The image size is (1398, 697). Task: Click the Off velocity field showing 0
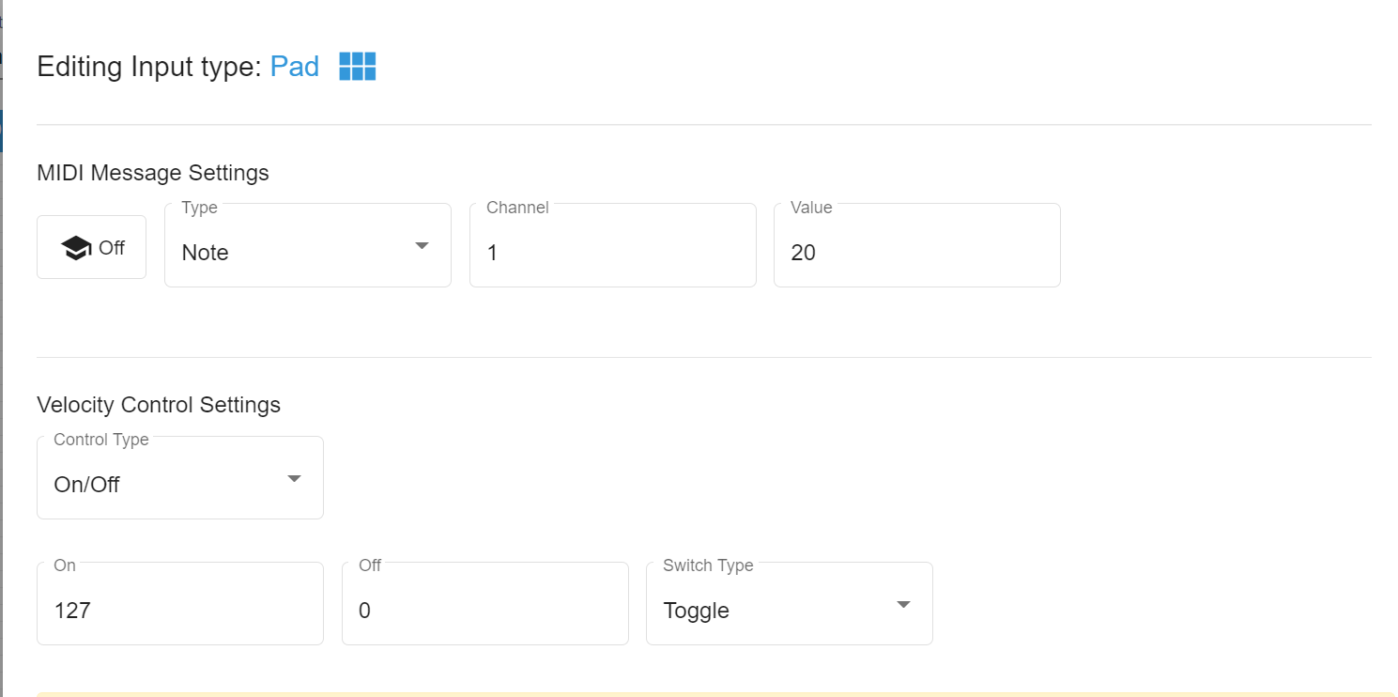pyautogui.click(x=484, y=611)
